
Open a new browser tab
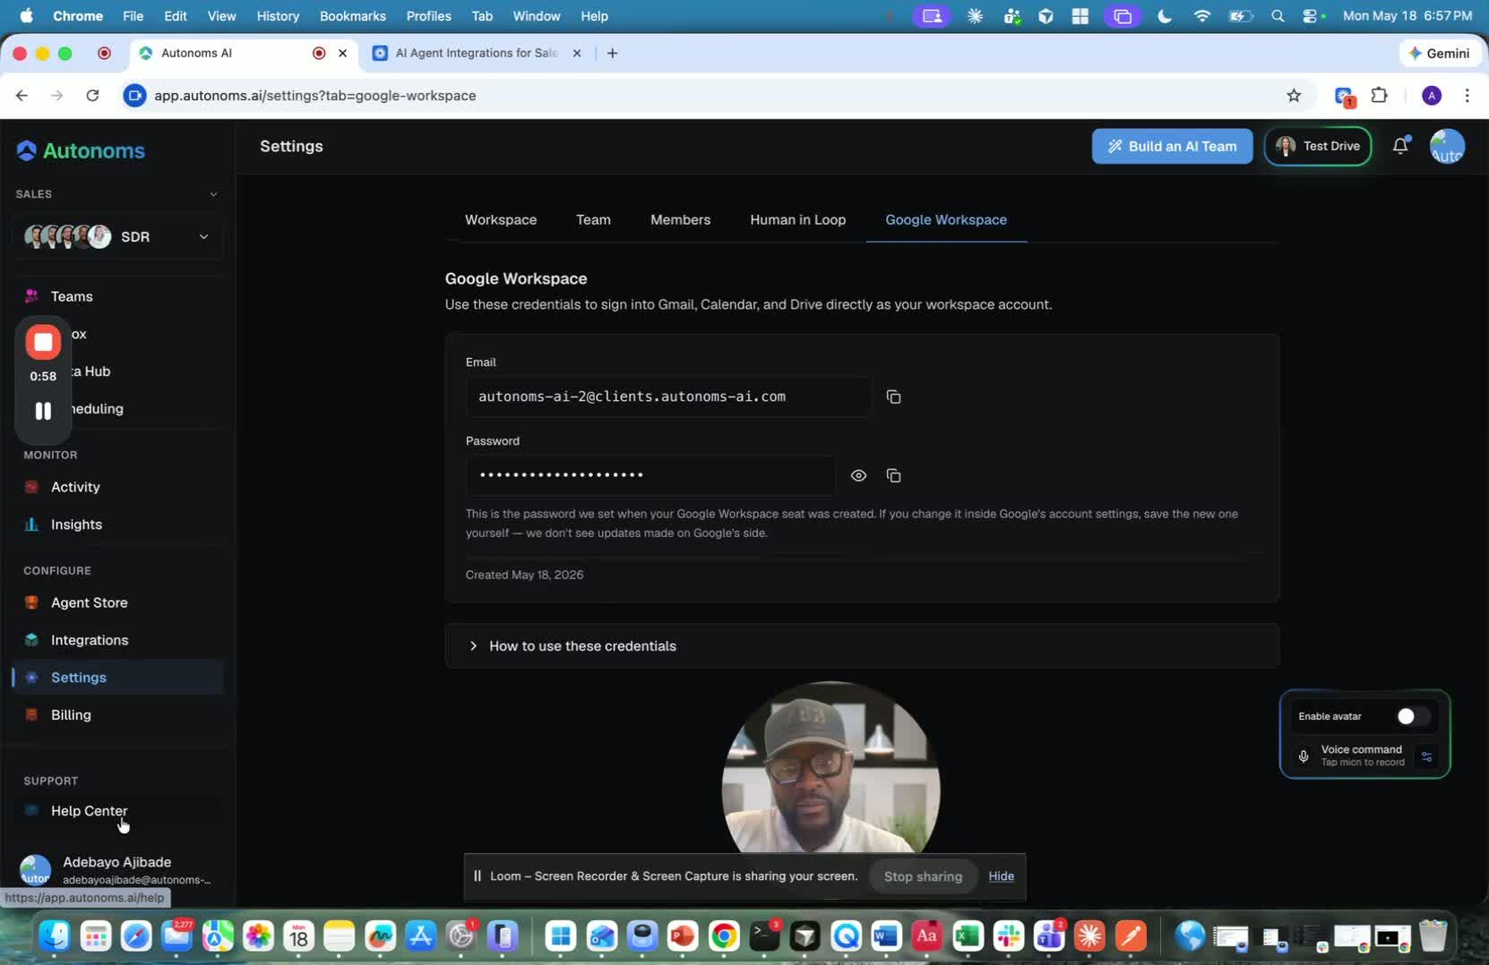coord(612,53)
